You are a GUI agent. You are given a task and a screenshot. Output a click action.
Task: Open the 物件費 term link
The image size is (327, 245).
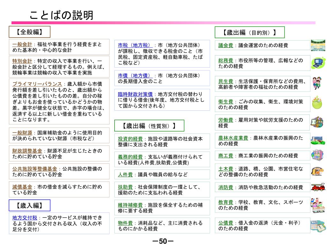point(125,223)
